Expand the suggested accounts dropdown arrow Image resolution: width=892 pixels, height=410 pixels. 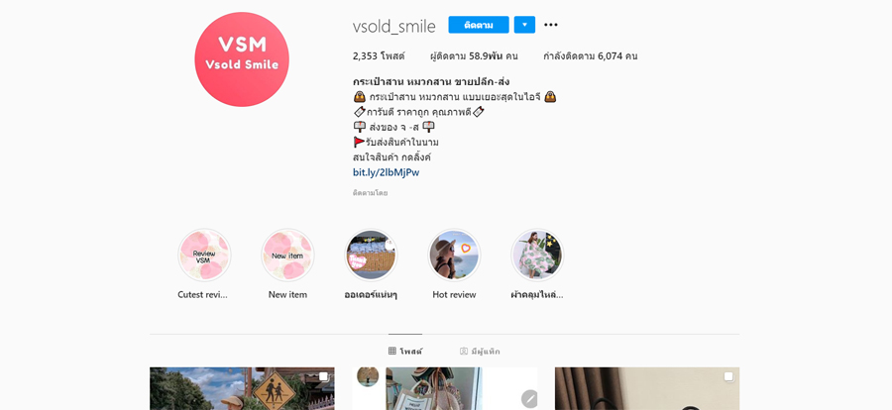pyautogui.click(x=524, y=25)
